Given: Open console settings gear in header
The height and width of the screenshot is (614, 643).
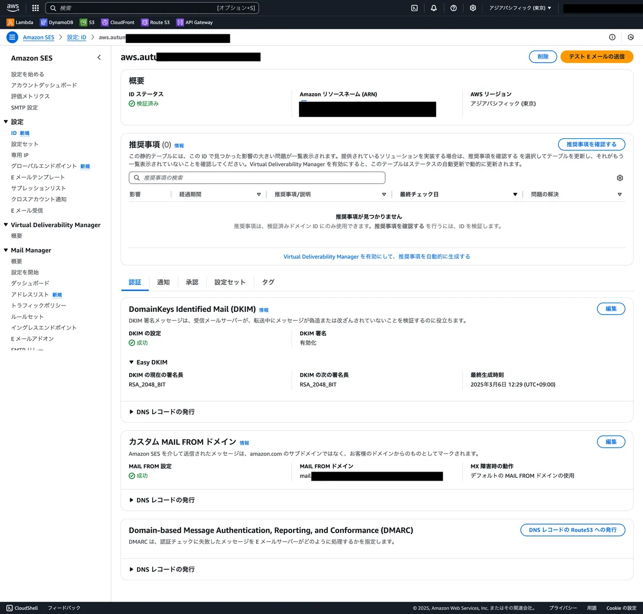Looking at the screenshot, I should pos(473,8).
